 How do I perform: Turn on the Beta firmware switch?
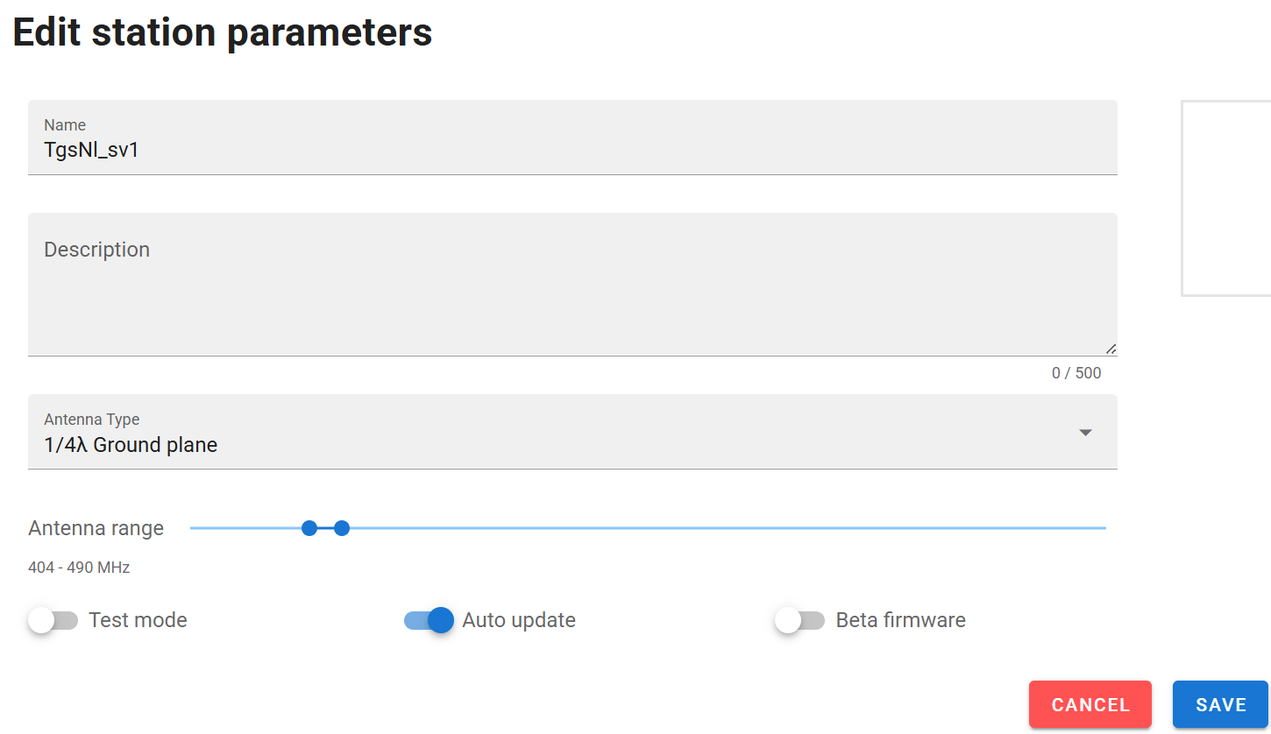[799, 620]
